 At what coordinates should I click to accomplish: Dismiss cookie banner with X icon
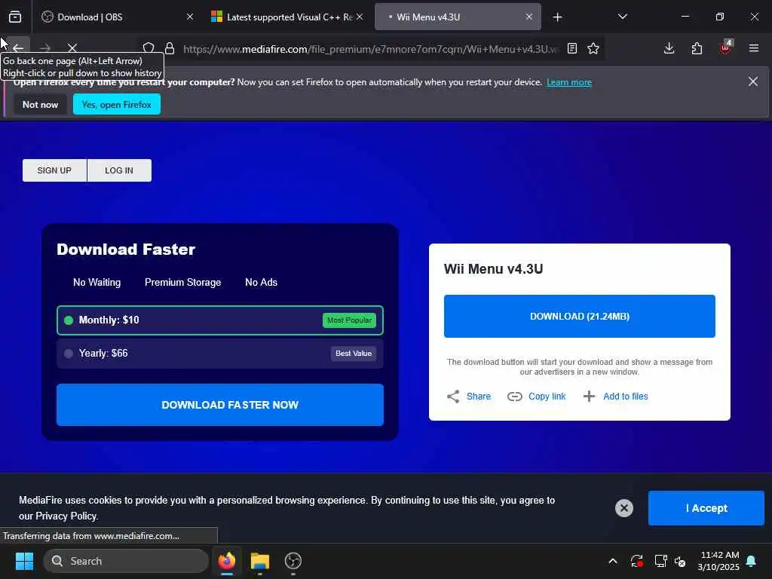point(623,508)
